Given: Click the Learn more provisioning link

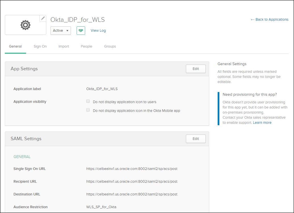Looking at the screenshot, I should click(x=262, y=123).
